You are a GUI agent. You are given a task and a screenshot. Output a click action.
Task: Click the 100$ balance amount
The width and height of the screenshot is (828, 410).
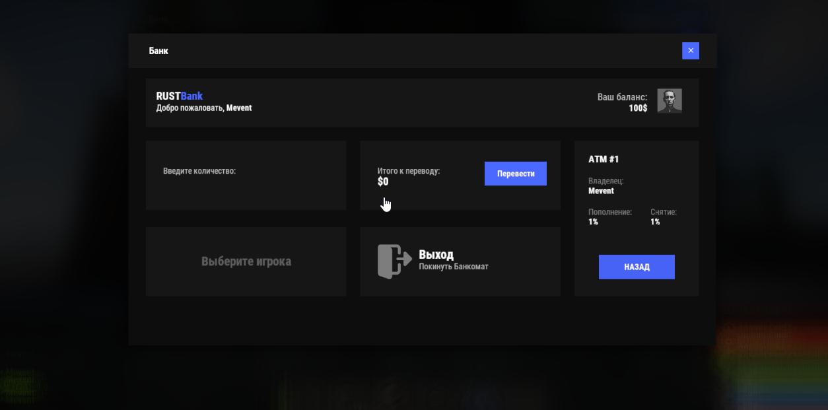[x=638, y=108]
